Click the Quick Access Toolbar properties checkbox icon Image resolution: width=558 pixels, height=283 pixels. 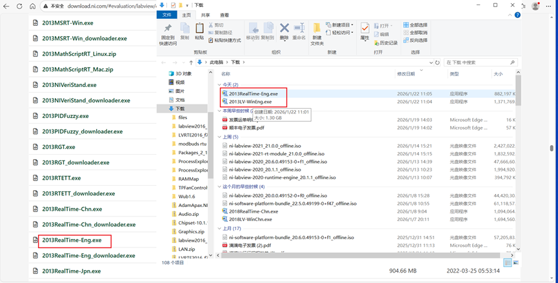tap(173, 5)
